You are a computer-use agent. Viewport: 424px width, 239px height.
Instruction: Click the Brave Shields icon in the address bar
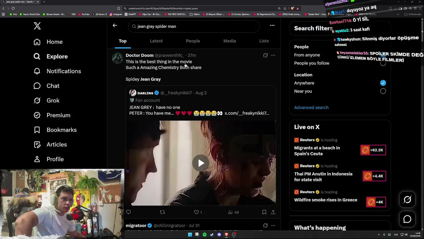(x=292, y=8)
